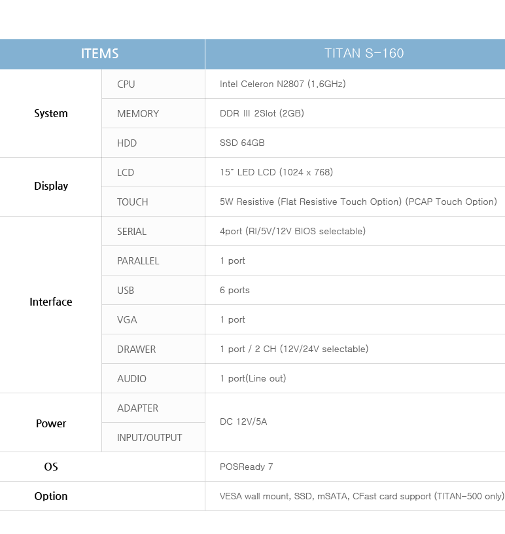Click the SERIAL row label
Screen dimensions: 505x534
click(x=131, y=231)
